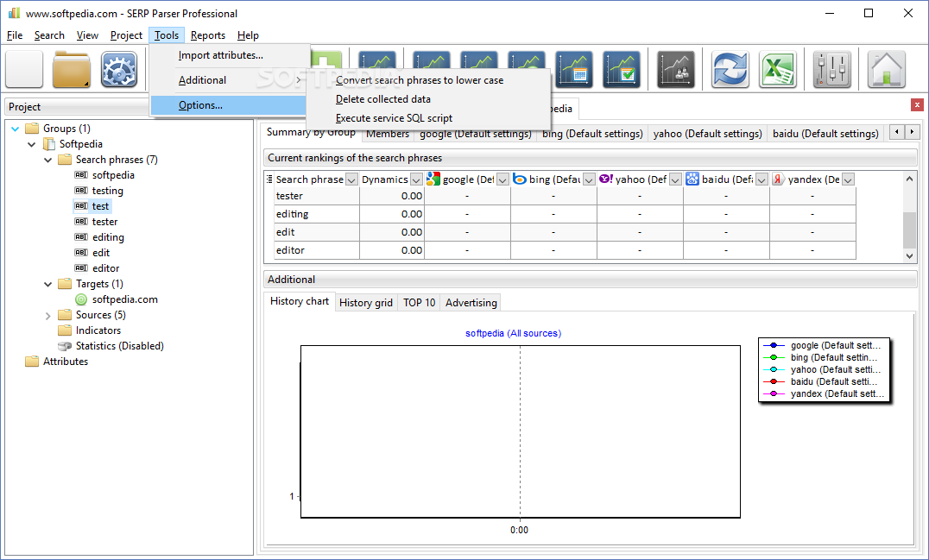Open the baidu column filter dropdown
This screenshot has height=560, width=929.
pyautogui.click(x=762, y=179)
